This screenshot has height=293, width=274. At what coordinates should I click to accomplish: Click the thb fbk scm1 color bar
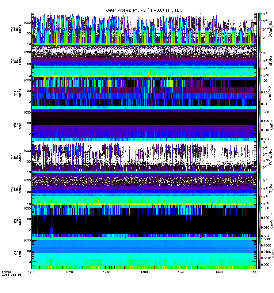(x=259, y=125)
